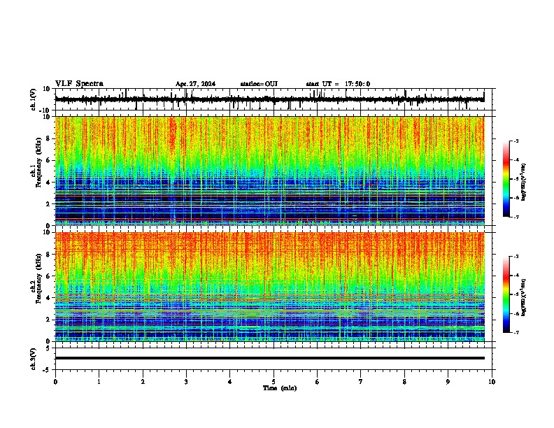Image resolution: width=554 pixels, height=428 pixels.
Task: Click tick label "7" on the Time axis
Action: (361, 382)
